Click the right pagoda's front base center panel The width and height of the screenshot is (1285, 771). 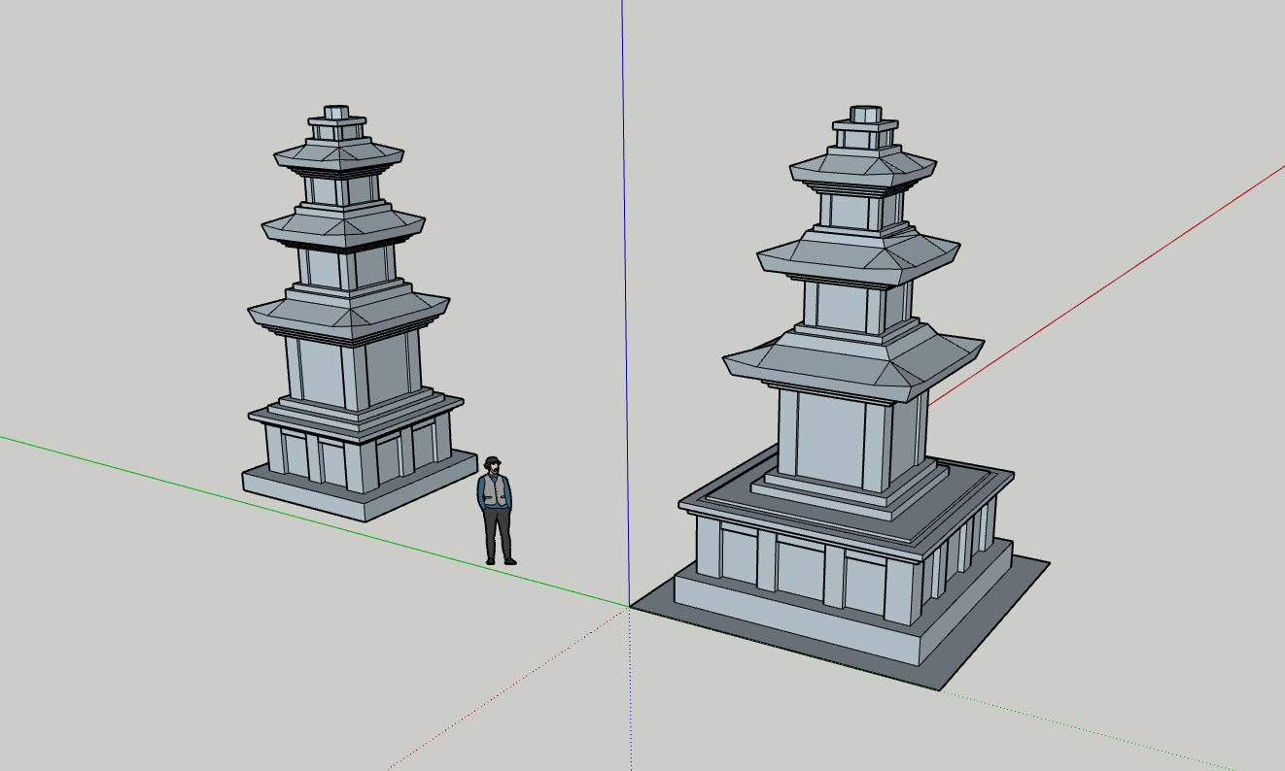tap(799, 573)
